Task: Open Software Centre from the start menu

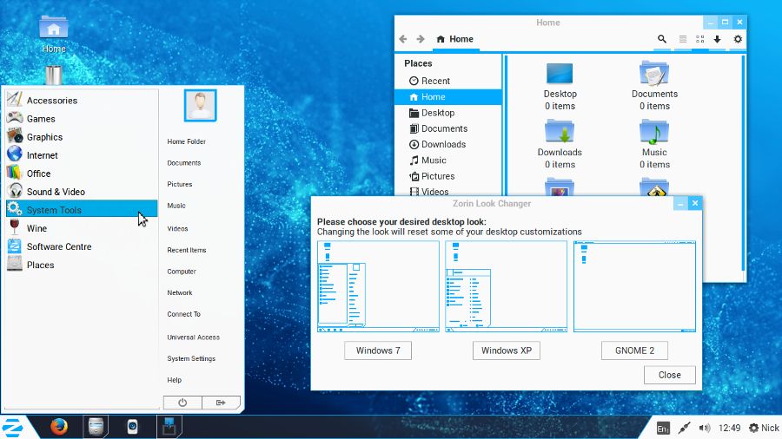Action: tap(82, 246)
